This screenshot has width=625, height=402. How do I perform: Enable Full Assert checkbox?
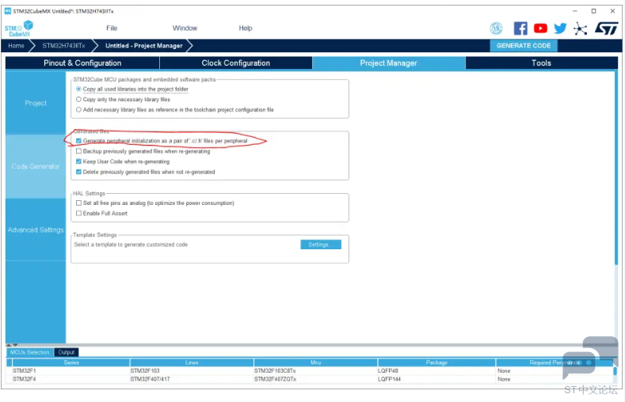coord(78,214)
